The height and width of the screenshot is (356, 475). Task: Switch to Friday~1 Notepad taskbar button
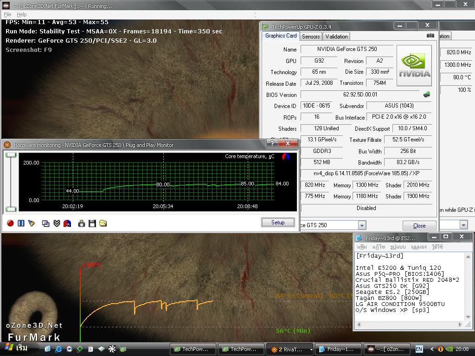coord(338,349)
